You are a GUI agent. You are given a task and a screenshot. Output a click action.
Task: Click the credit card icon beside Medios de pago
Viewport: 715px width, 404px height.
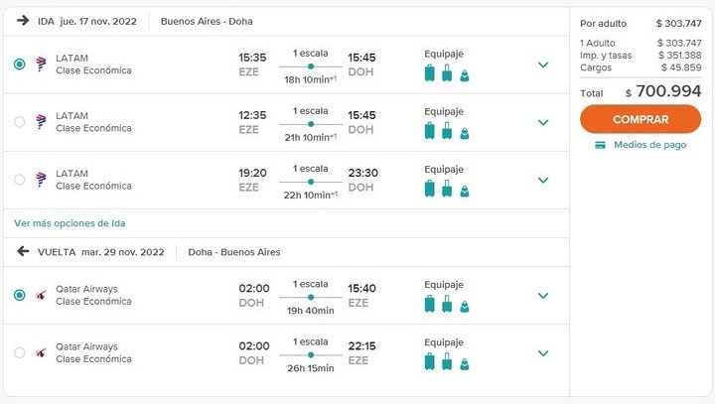[x=600, y=145]
